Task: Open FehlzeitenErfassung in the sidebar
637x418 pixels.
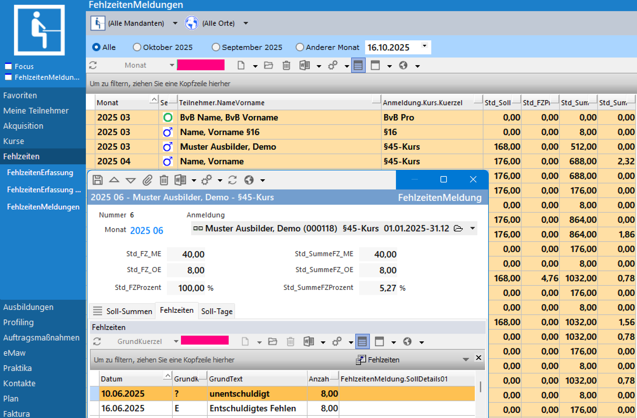Action: click(40, 173)
